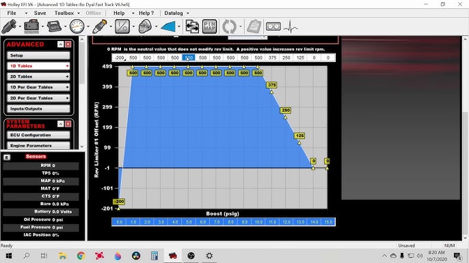Select the 250 value table cell

click(286, 58)
